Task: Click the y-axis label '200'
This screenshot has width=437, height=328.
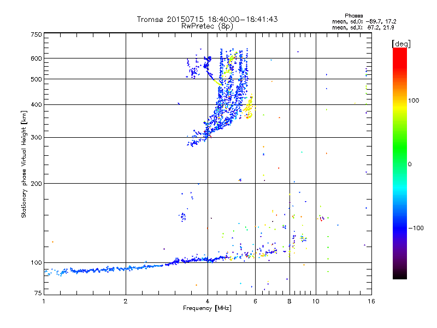Action: point(36,184)
